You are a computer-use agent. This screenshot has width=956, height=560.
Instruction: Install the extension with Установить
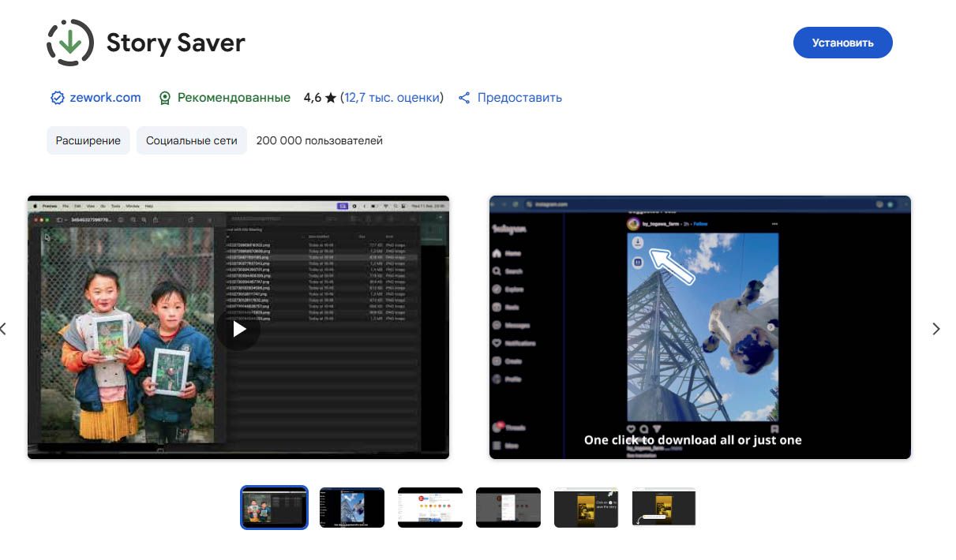(842, 43)
